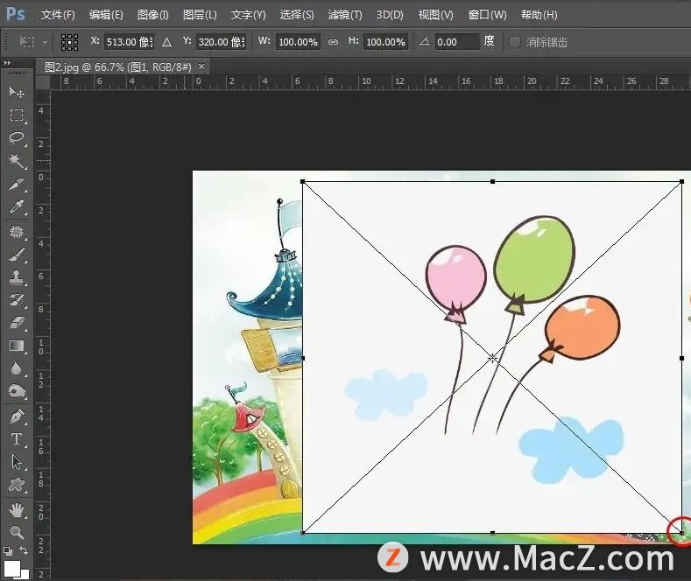Choose the Eyedropper tool
691x581 pixels.
coord(17,208)
